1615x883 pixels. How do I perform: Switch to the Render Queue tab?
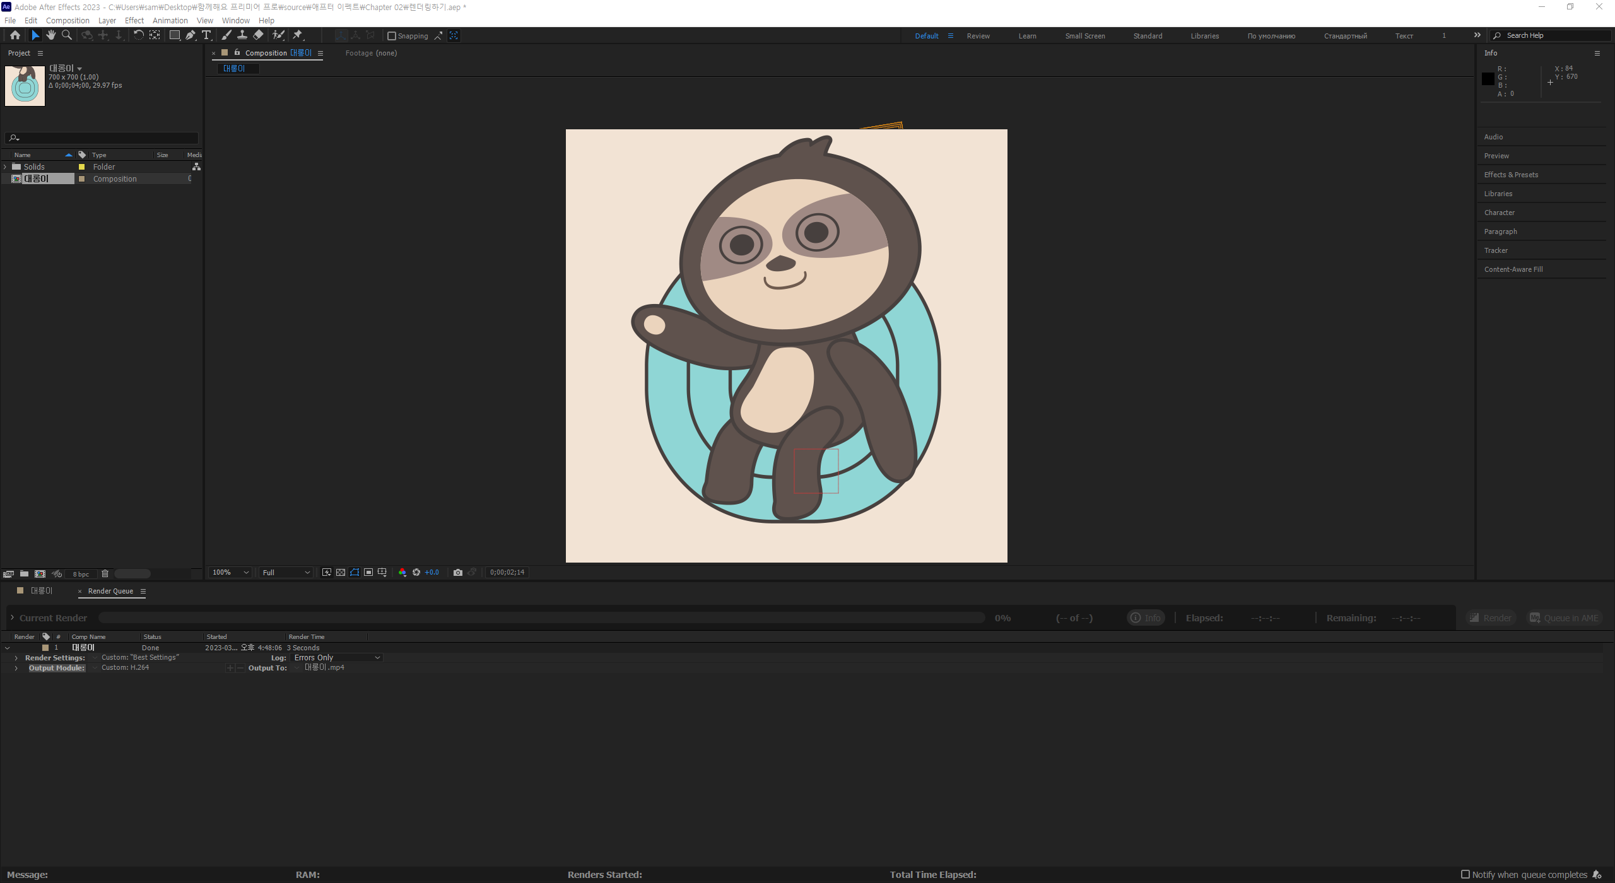(x=110, y=592)
